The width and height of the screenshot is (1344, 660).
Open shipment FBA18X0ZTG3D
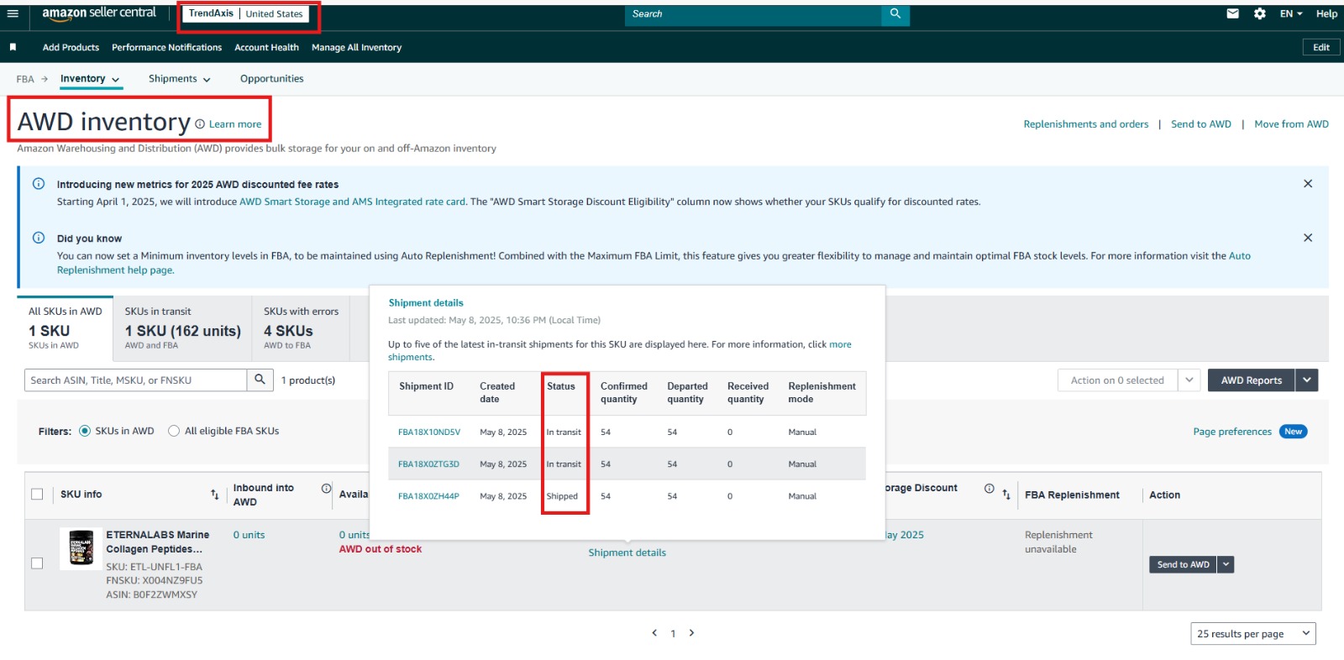click(x=428, y=464)
